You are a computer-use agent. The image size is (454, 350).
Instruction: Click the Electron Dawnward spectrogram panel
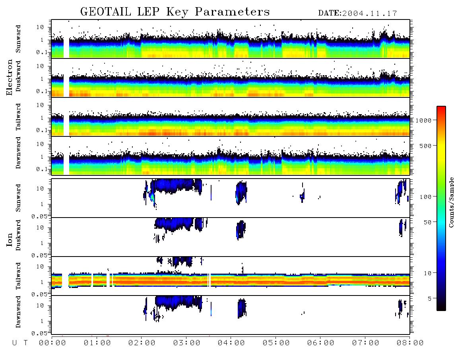pyautogui.click(x=231, y=156)
